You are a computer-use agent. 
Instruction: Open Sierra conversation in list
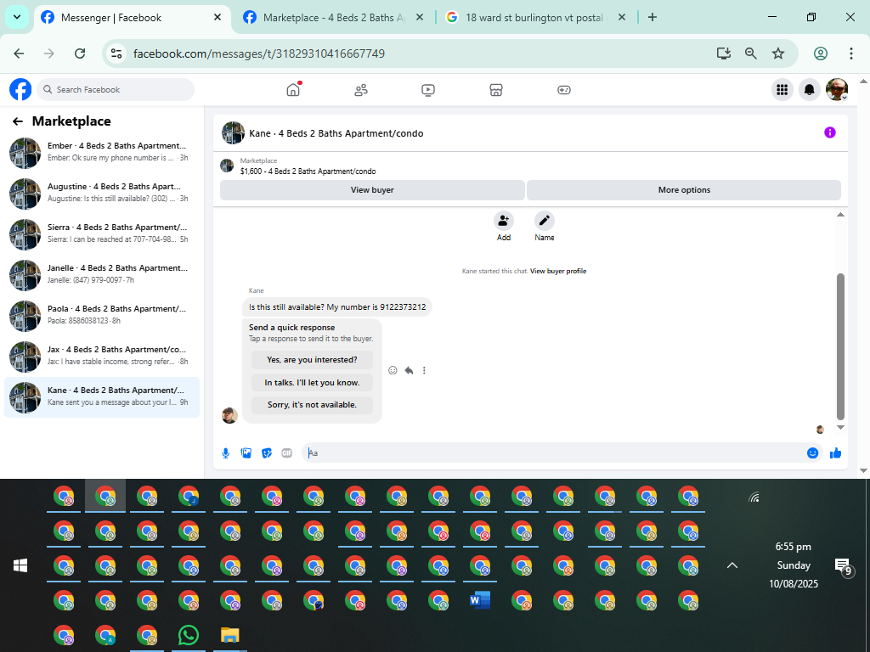tap(102, 234)
